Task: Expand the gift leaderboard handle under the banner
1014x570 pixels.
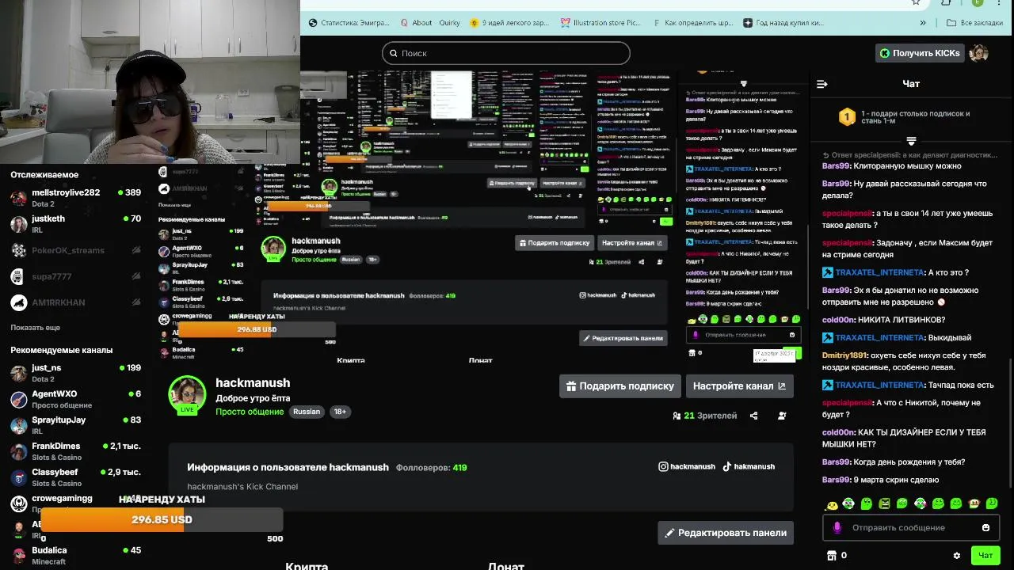Action: (911, 141)
